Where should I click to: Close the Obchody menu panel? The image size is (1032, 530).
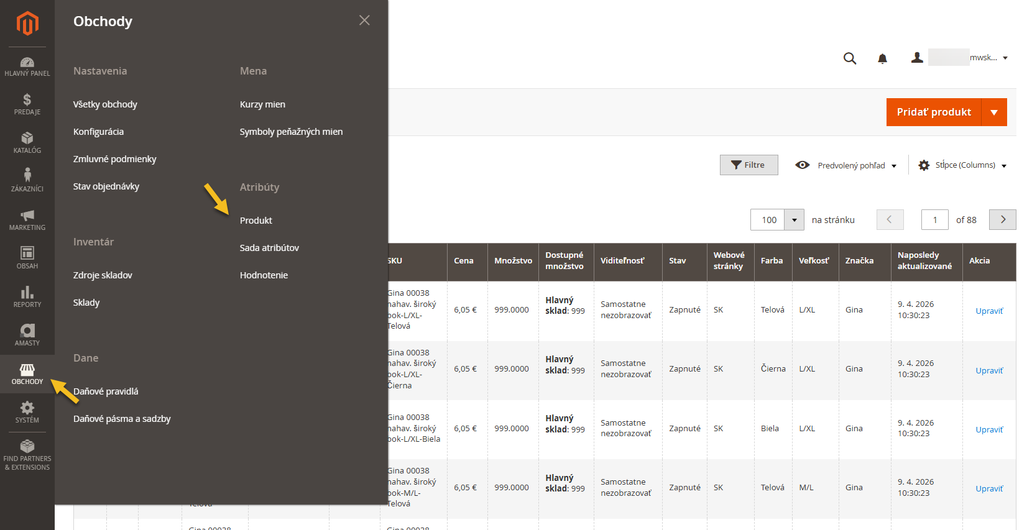[364, 21]
